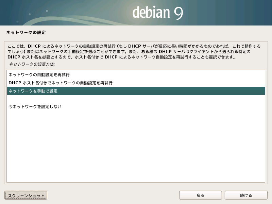Click the number 9 in the Debian logo

point(178,13)
